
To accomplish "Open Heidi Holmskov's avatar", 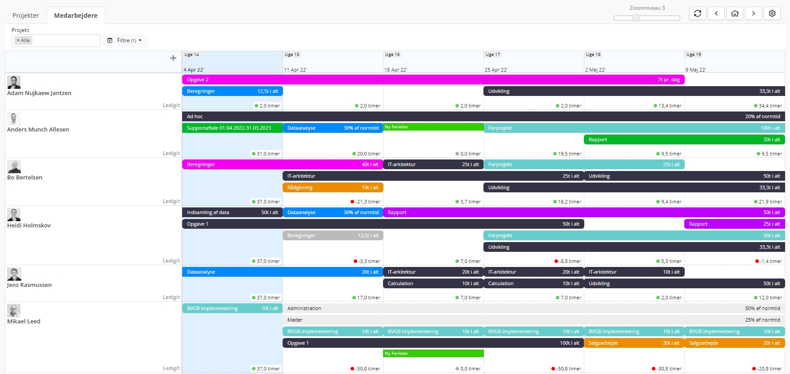I will point(14,215).
